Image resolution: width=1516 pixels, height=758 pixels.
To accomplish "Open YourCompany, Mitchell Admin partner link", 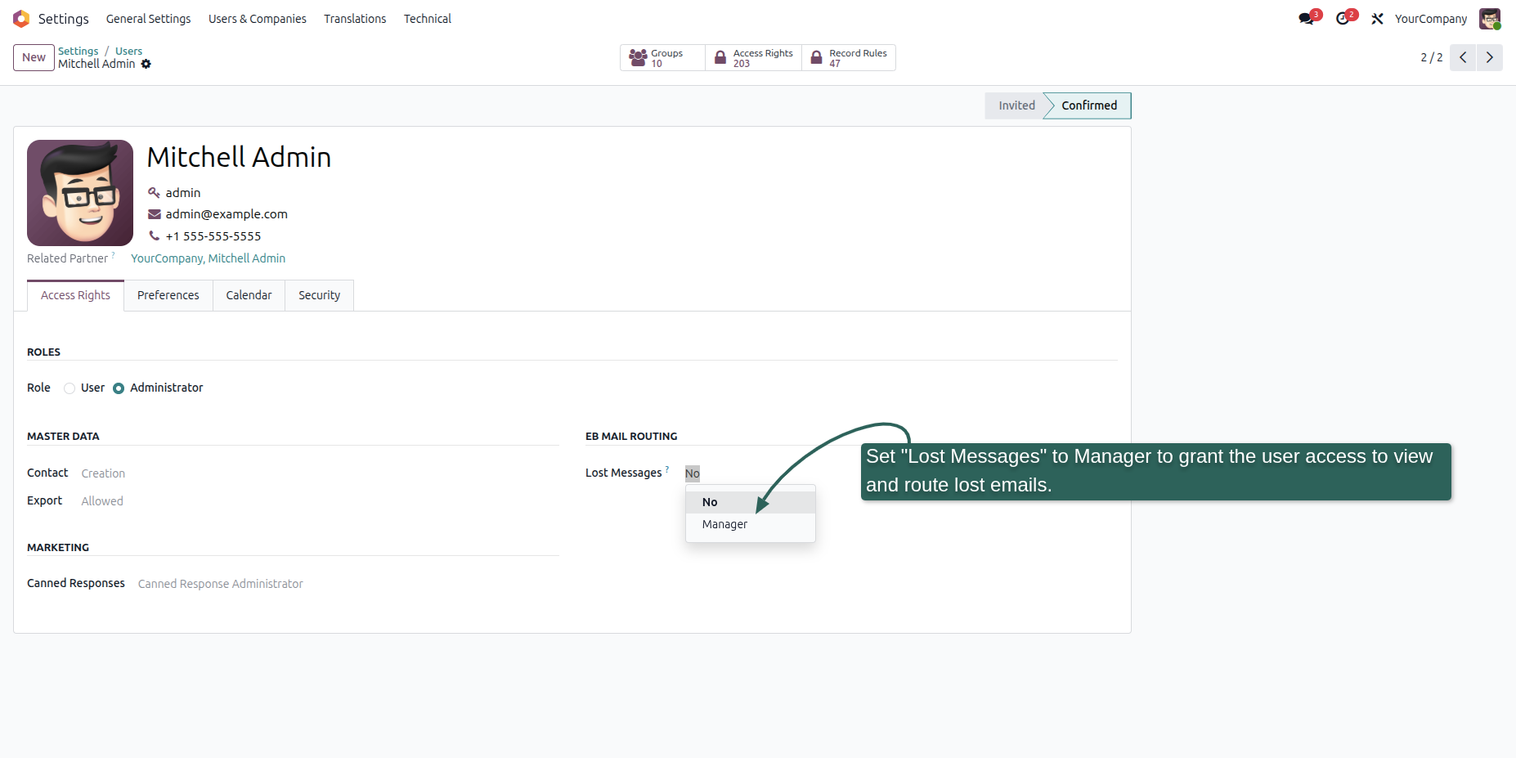I will click(208, 258).
